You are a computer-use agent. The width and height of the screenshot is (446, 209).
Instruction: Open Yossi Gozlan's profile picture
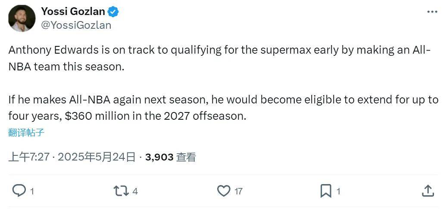pos(22,18)
